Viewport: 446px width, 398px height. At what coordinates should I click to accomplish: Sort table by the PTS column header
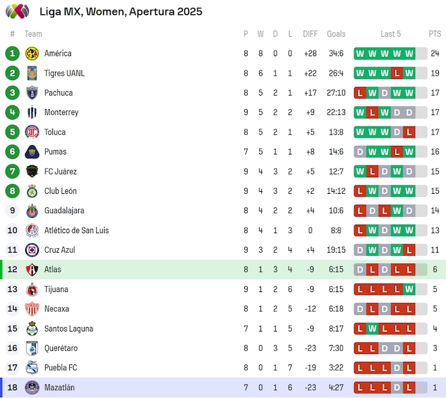coord(434,34)
